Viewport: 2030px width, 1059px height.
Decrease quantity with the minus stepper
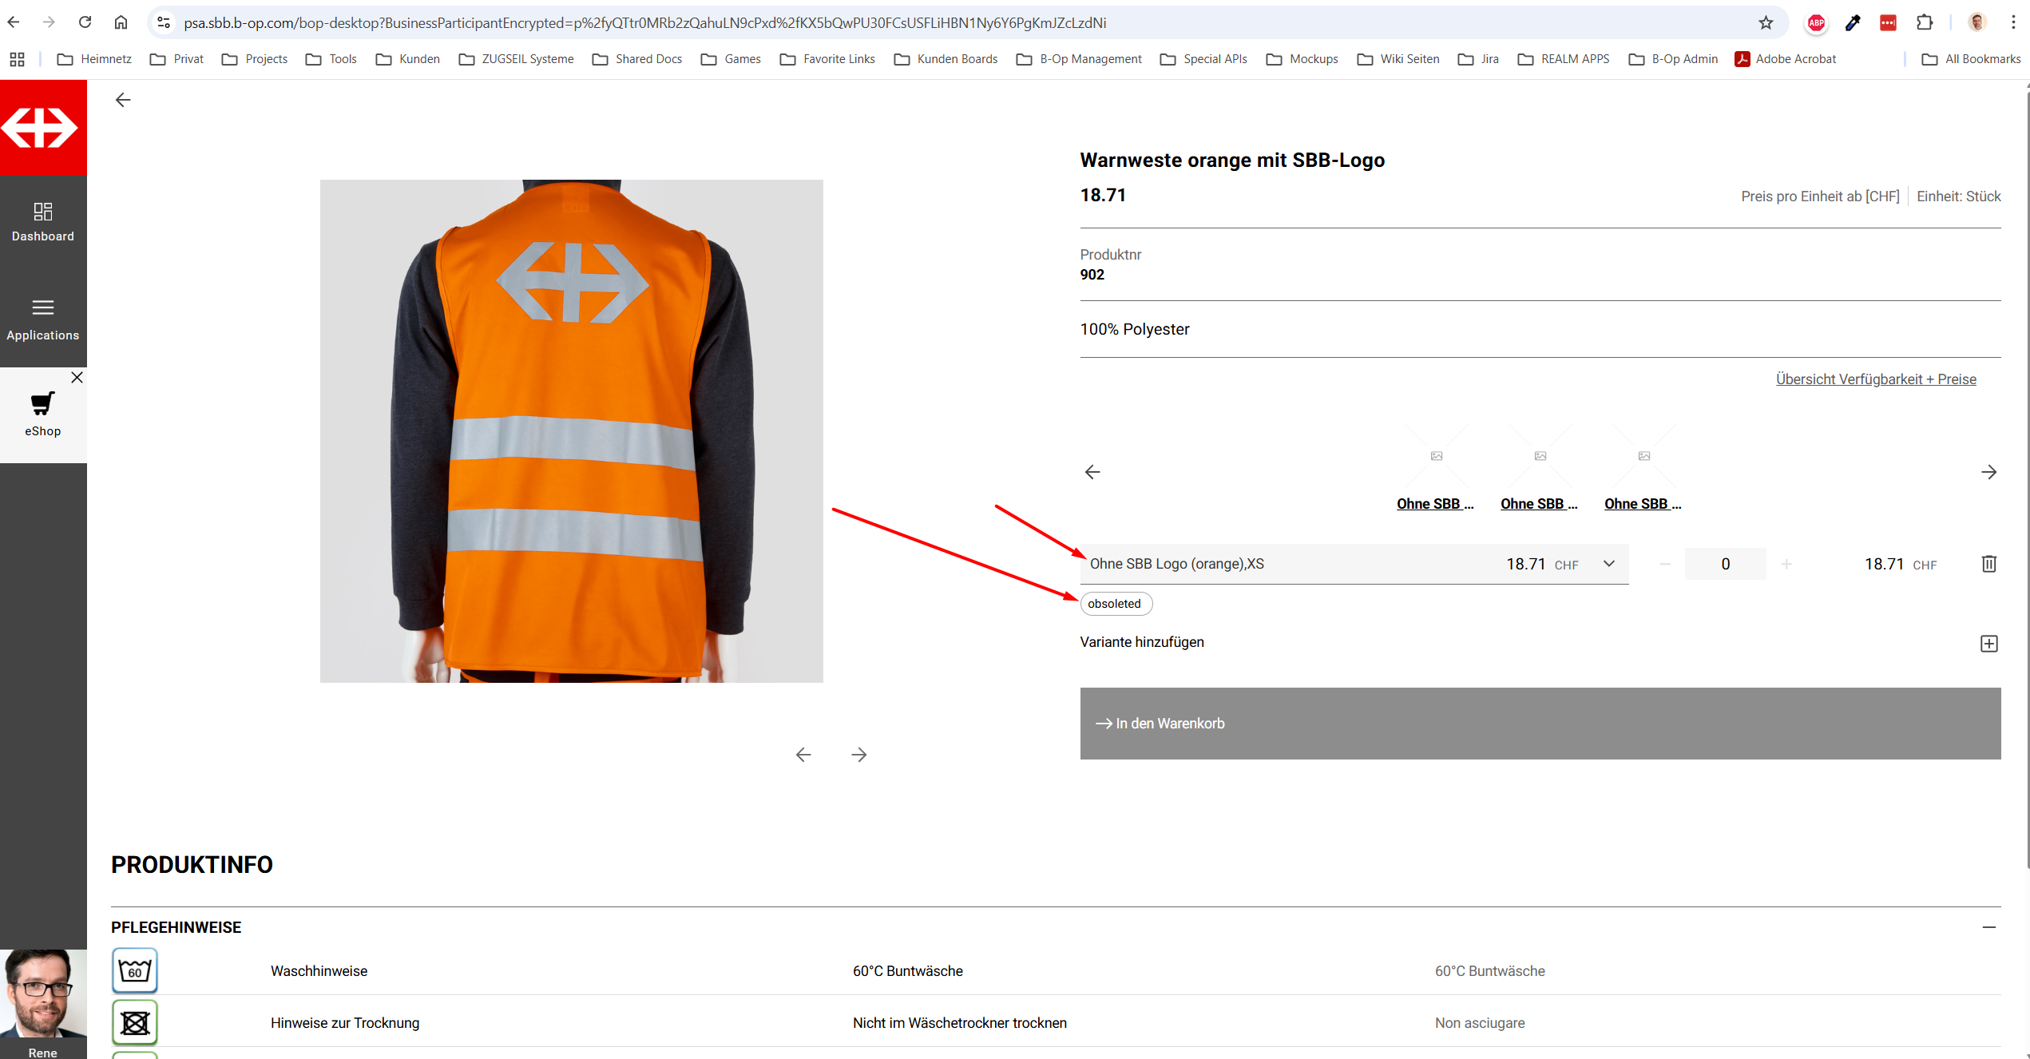click(x=1665, y=564)
